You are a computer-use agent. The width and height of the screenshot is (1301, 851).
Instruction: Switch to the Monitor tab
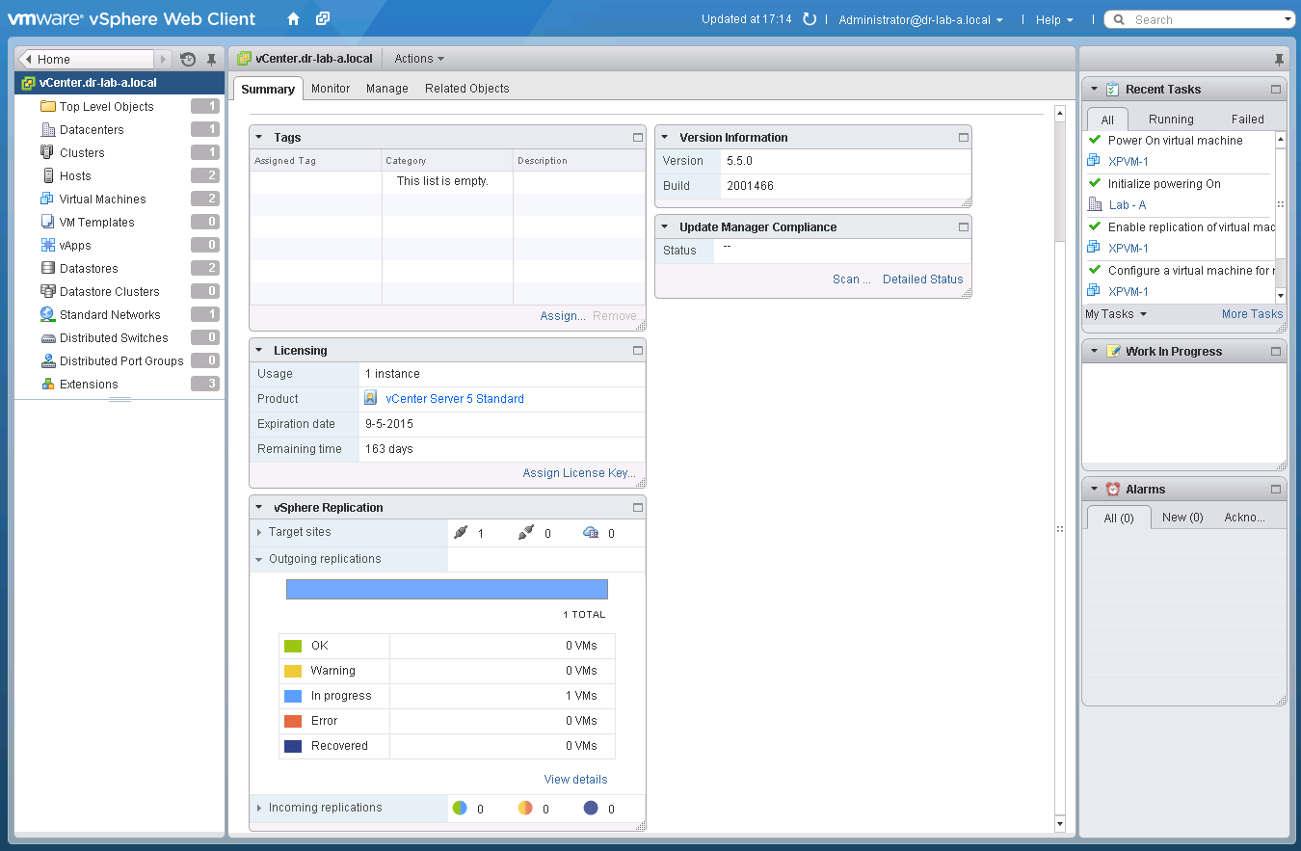click(x=331, y=88)
